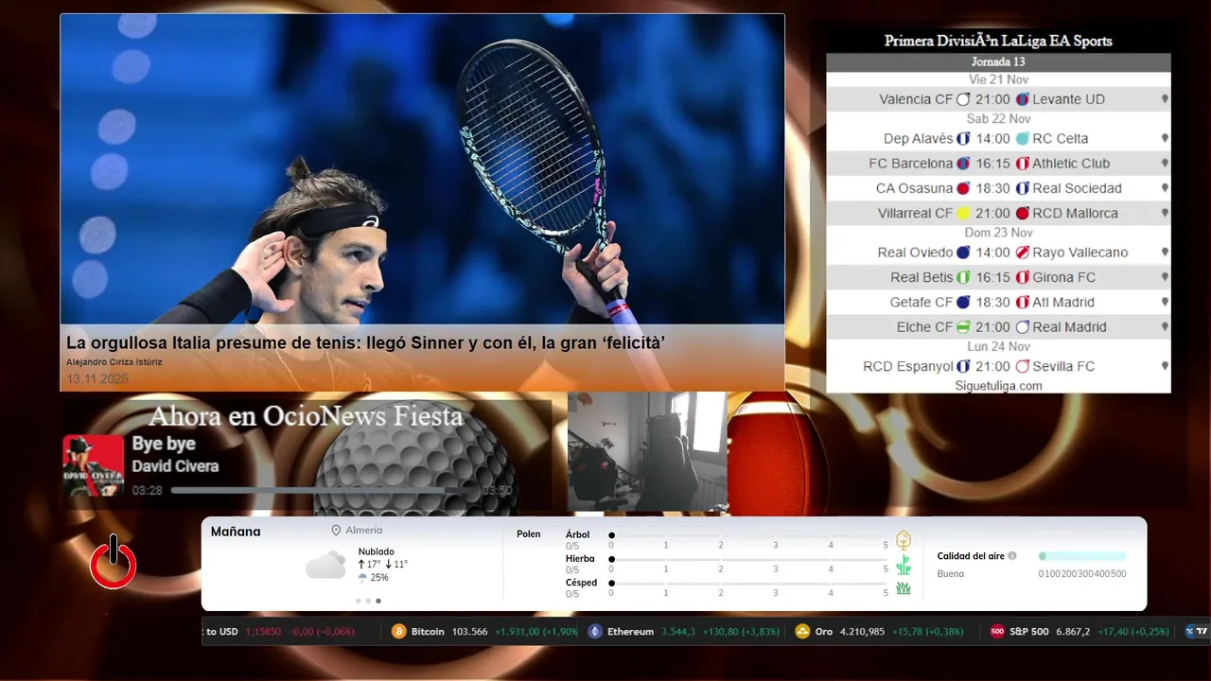This screenshot has width=1211, height=681.
Task: Click stadium pin on FC Barcelona match row
Action: pyautogui.click(x=1165, y=164)
